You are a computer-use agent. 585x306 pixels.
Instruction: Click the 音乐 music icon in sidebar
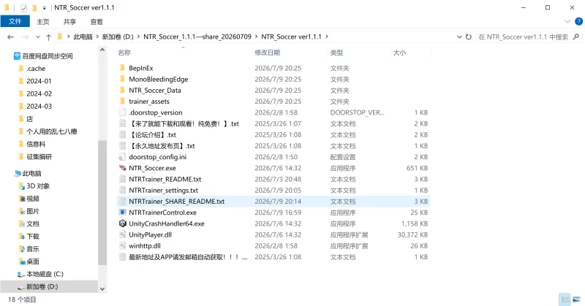click(x=22, y=249)
